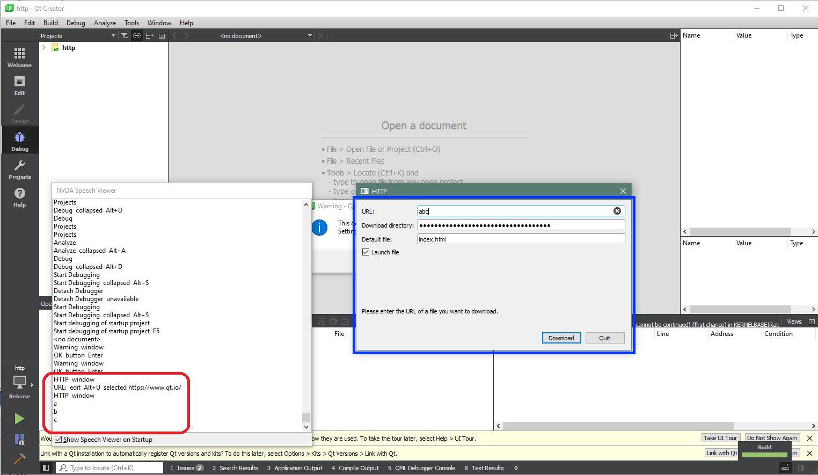
Task: Expand the http project tree node
Action: coord(44,48)
